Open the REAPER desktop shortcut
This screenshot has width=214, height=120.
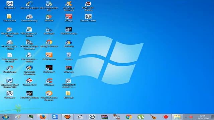pyautogui.click(x=49, y=18)
